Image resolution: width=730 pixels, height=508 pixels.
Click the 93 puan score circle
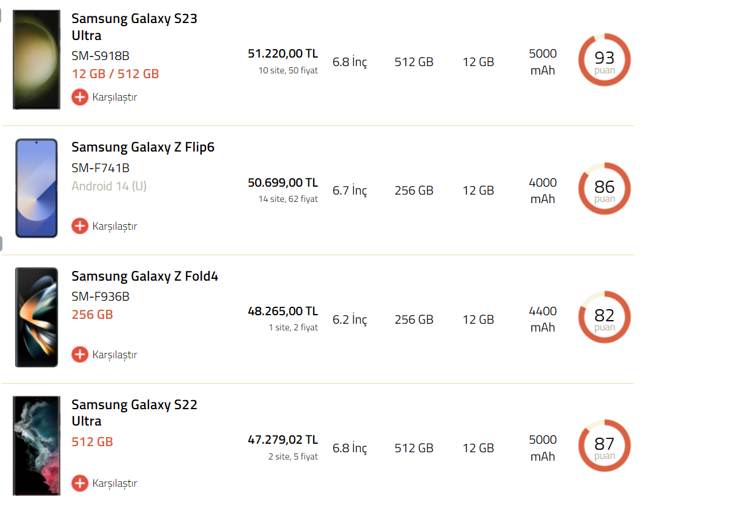tap(604, 60)
